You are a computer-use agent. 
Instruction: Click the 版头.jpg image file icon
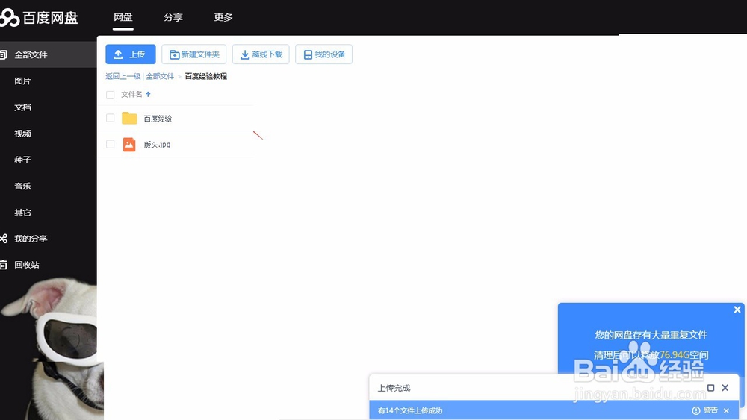point(129,144)
